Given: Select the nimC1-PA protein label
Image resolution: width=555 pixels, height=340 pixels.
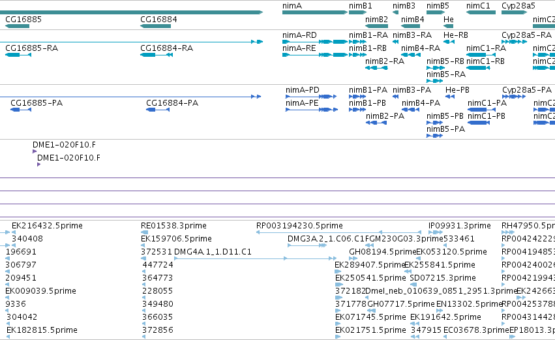Looking at the screenshot, I should (487, 103).
